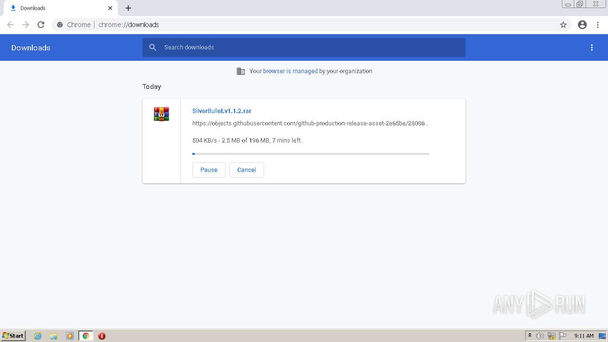Click the 9:11 AM taskbar clock

point(584,336)
